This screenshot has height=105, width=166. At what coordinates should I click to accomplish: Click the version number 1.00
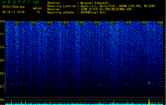[36, 2]
